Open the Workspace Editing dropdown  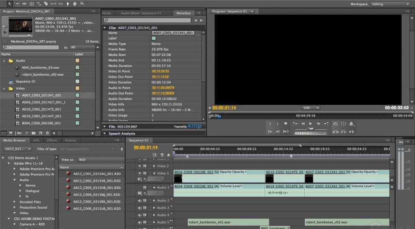391,4
